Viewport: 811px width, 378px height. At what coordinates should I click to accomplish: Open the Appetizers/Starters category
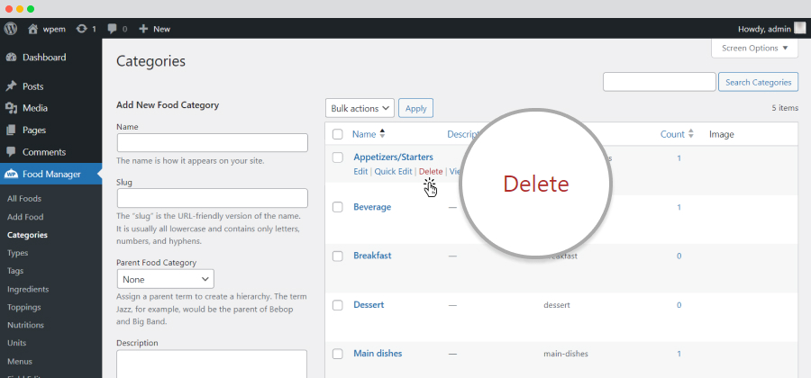coord(393,157)
